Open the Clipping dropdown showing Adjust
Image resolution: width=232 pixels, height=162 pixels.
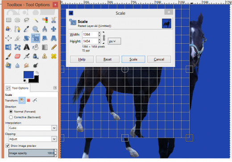coord(33,139)
